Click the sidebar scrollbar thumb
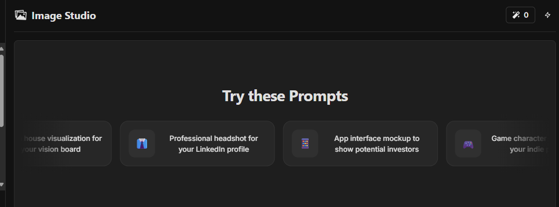Screen dimensions: 559x207 pyautogui.click(x=2, y=91)
